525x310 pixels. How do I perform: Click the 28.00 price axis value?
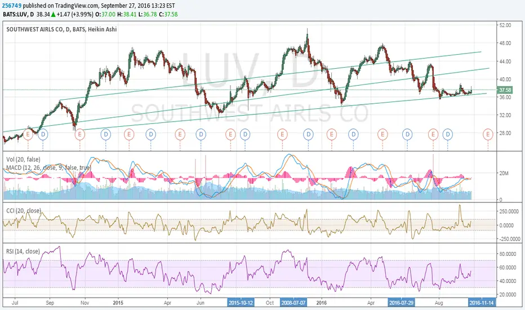pos(505,133)
